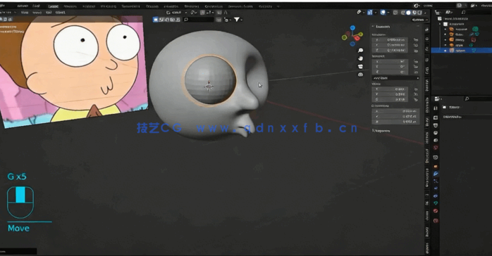The width and height of the screenshot is (492, 256).
Task: Click the funnel filter icon in tool settings
Action: [237, 20]
